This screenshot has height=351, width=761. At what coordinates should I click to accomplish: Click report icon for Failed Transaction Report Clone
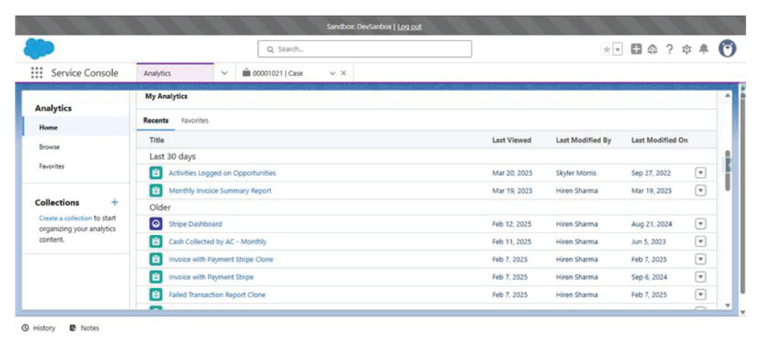click(x=156, y=294)
